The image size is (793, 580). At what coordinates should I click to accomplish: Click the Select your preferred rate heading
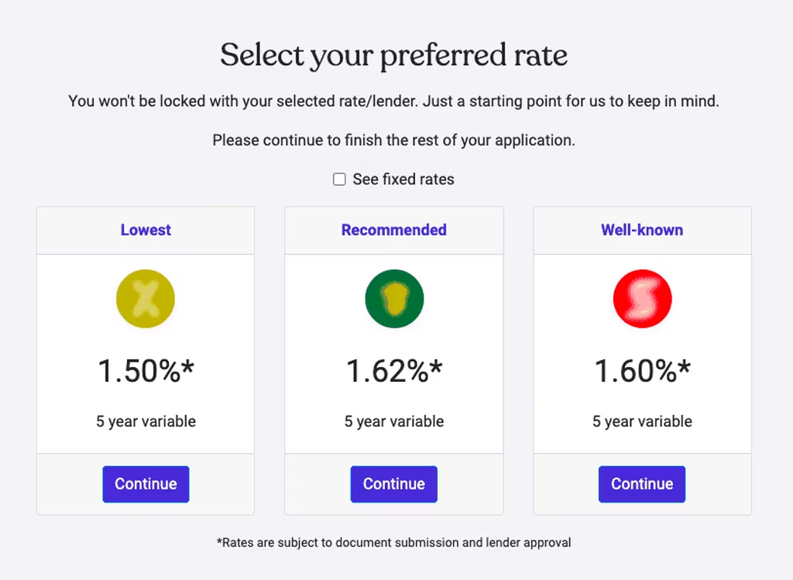click(x=394, y=55)
